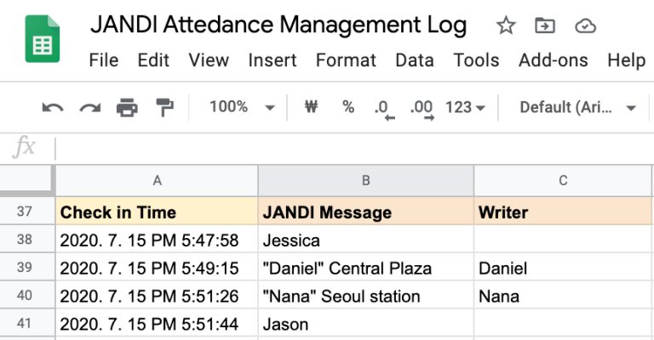This screenshot has width=654, height=340.
Task: Select column B header
Action: coord(365,180)
